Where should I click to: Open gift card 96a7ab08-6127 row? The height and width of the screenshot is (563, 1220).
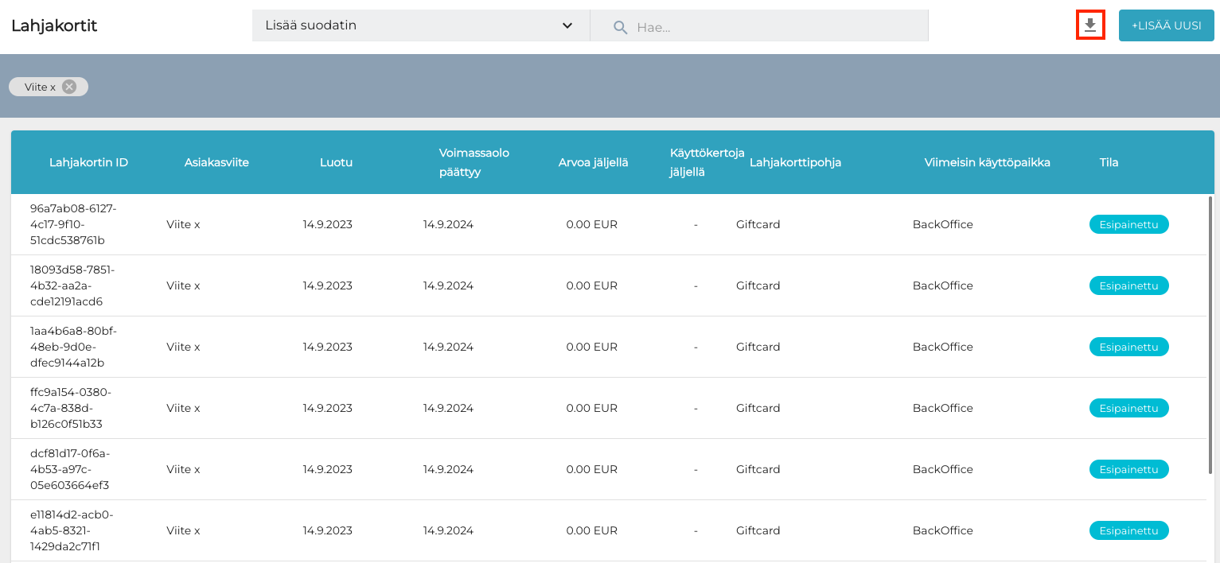click(73, 224)
